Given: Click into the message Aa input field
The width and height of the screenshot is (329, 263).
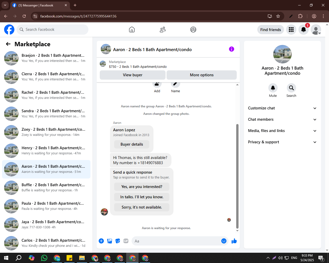Looking at the screenshot, I should 176,241.
